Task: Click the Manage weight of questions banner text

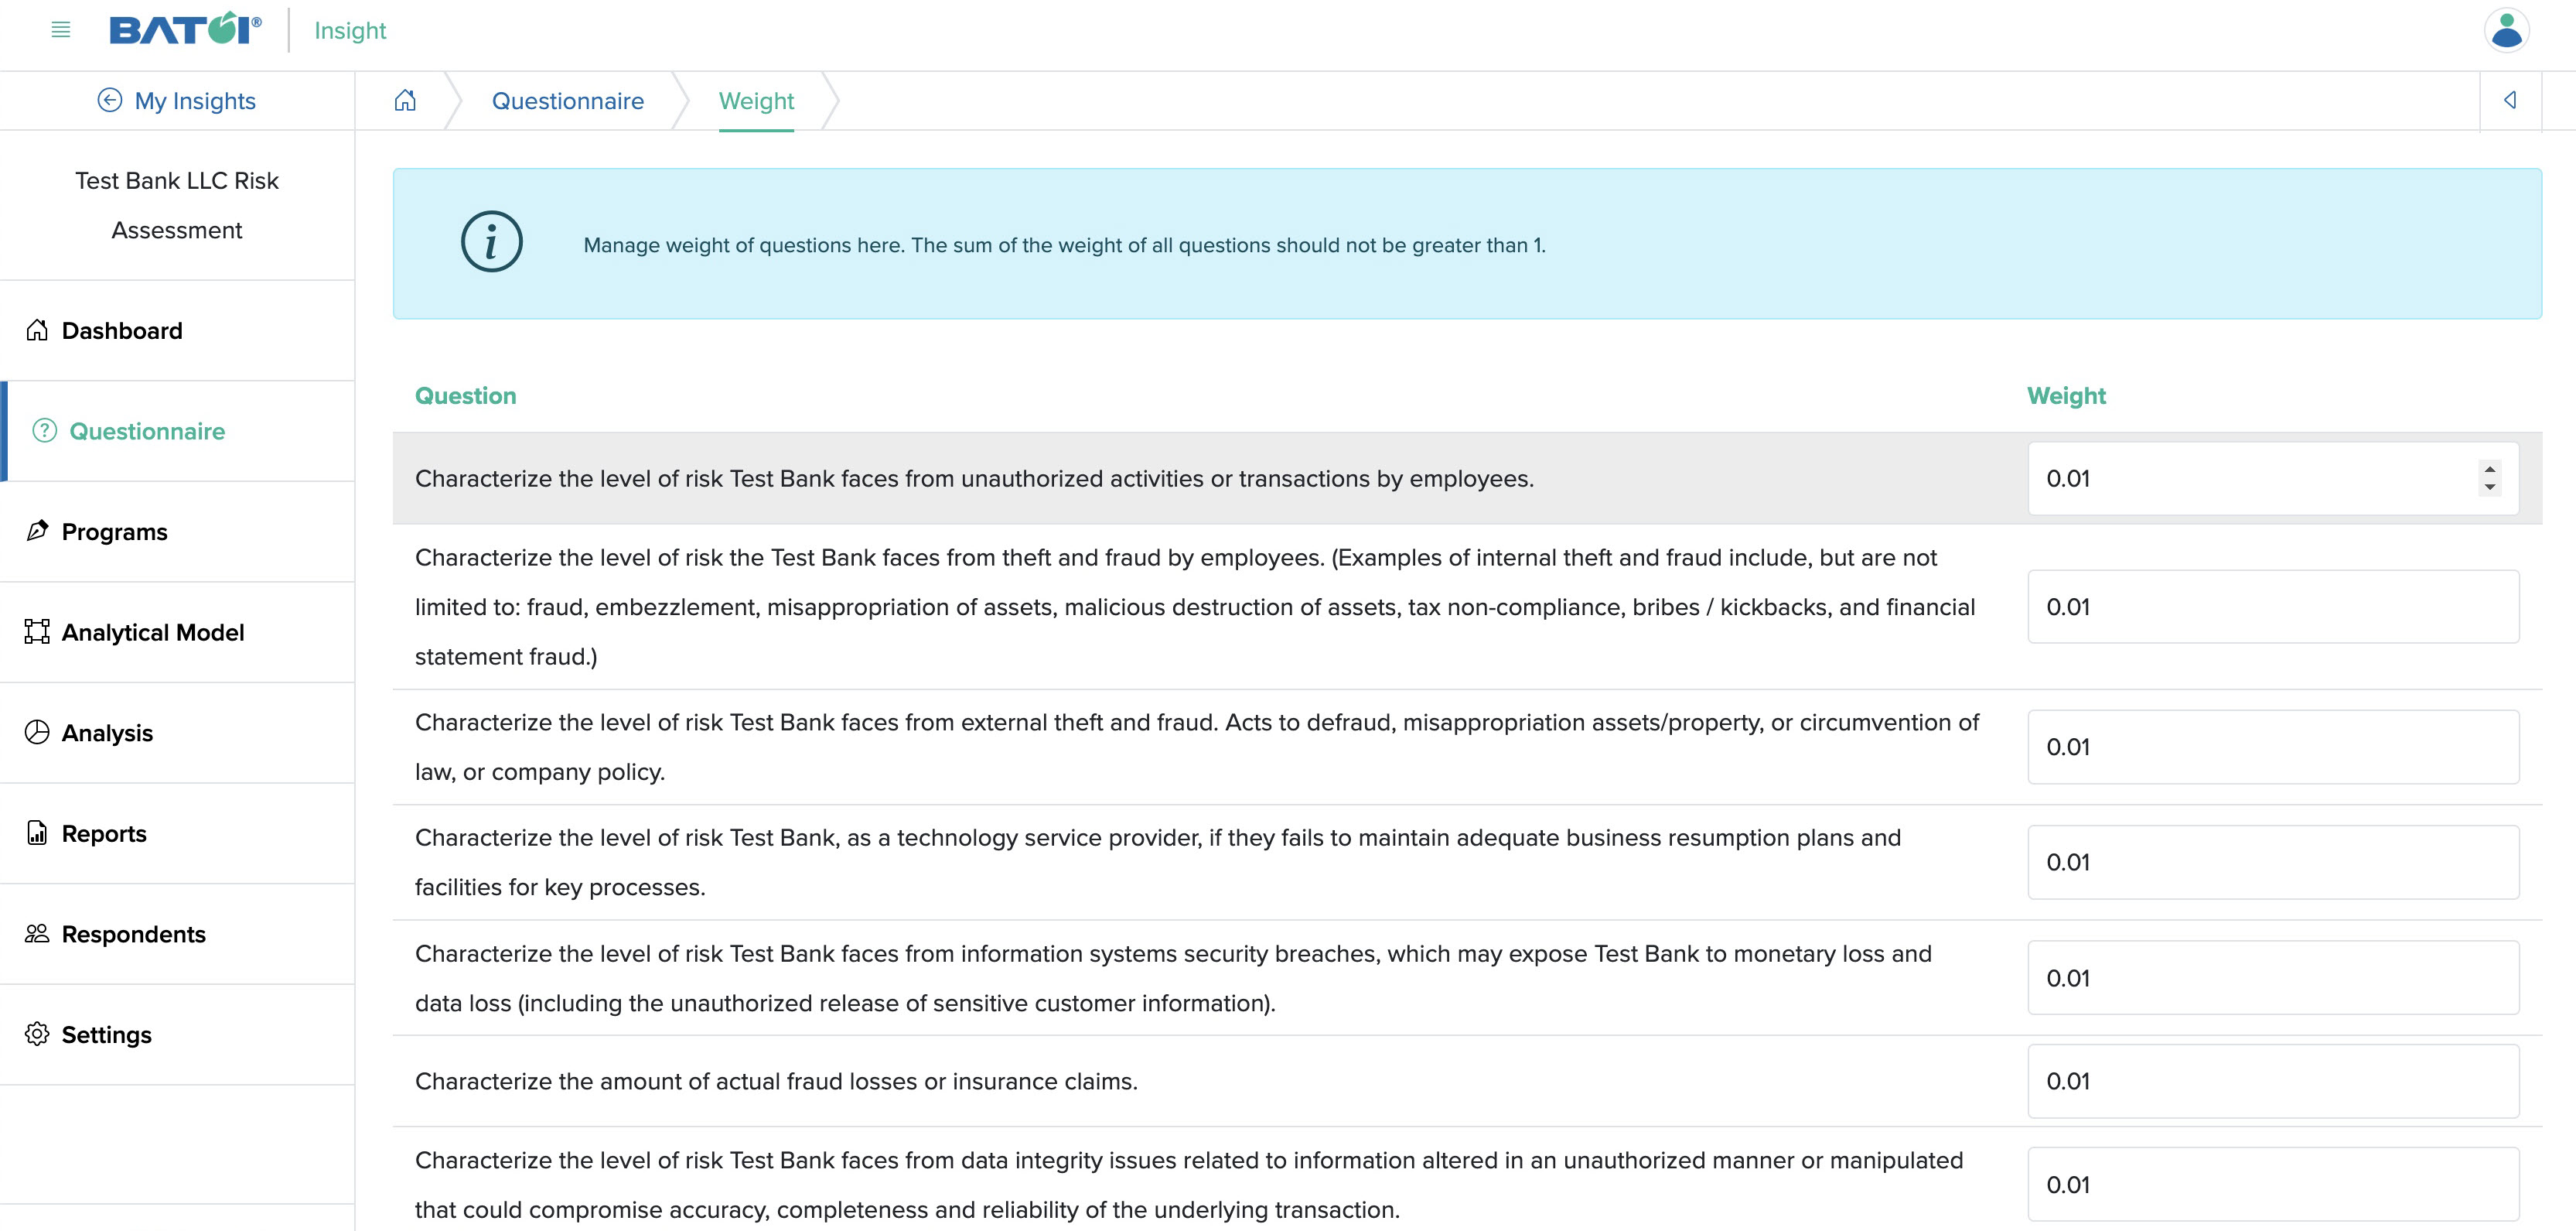Action: point(1064,245)
